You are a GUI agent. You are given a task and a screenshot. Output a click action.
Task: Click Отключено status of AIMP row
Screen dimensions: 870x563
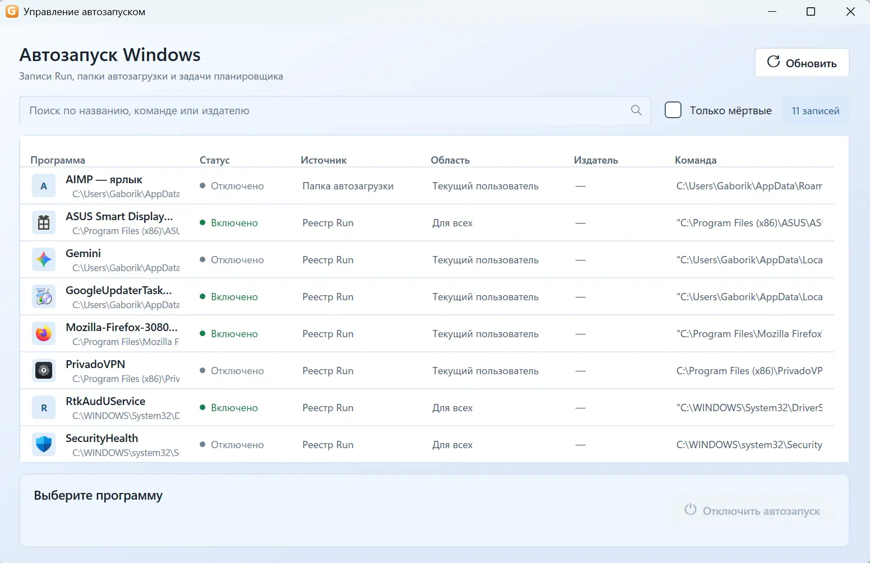coord(232,186)
